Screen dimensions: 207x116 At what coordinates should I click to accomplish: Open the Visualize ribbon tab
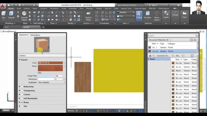pyautogui.click(x=43, y=8)
